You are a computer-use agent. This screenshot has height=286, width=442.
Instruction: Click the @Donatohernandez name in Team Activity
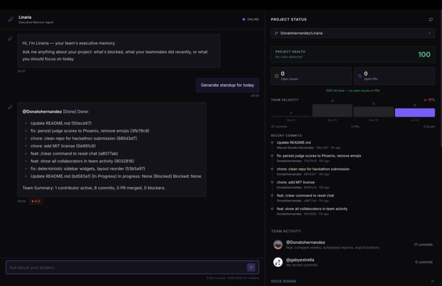pyautogui.click(x=305, y=242)
